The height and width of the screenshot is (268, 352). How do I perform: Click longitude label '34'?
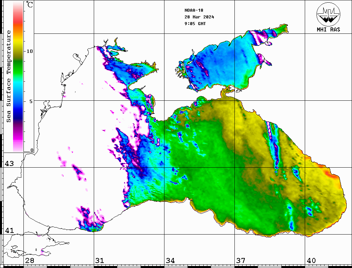point(170,260)
